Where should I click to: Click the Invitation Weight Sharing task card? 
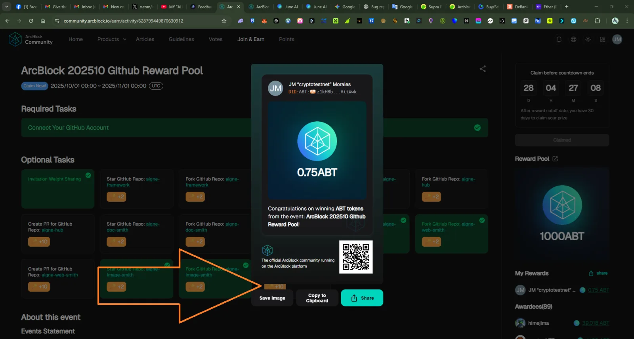pyautogui.click(x=58, y=189)
